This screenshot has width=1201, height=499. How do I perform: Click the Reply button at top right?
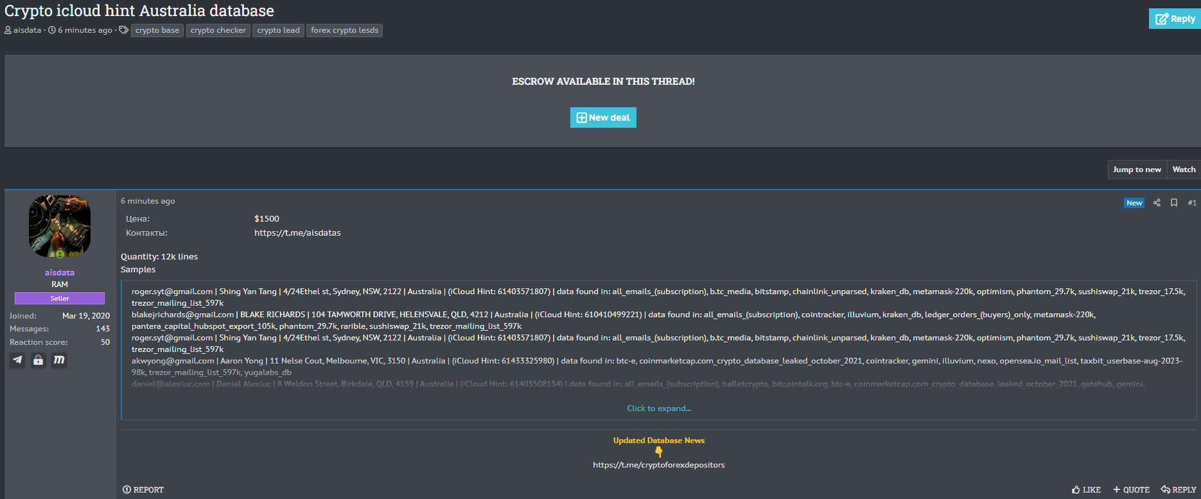(x=1175, y=19)
